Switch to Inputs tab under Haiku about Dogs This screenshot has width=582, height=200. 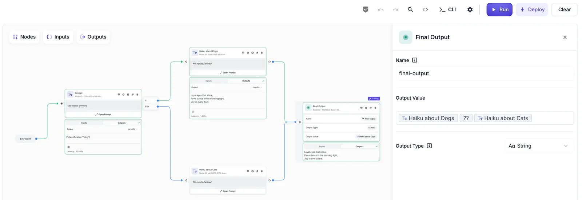coord(208,81)
